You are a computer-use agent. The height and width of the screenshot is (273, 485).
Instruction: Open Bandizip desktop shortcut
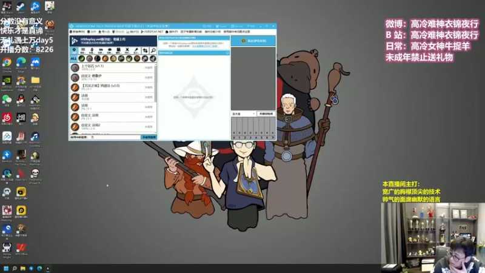coord(7,157)
